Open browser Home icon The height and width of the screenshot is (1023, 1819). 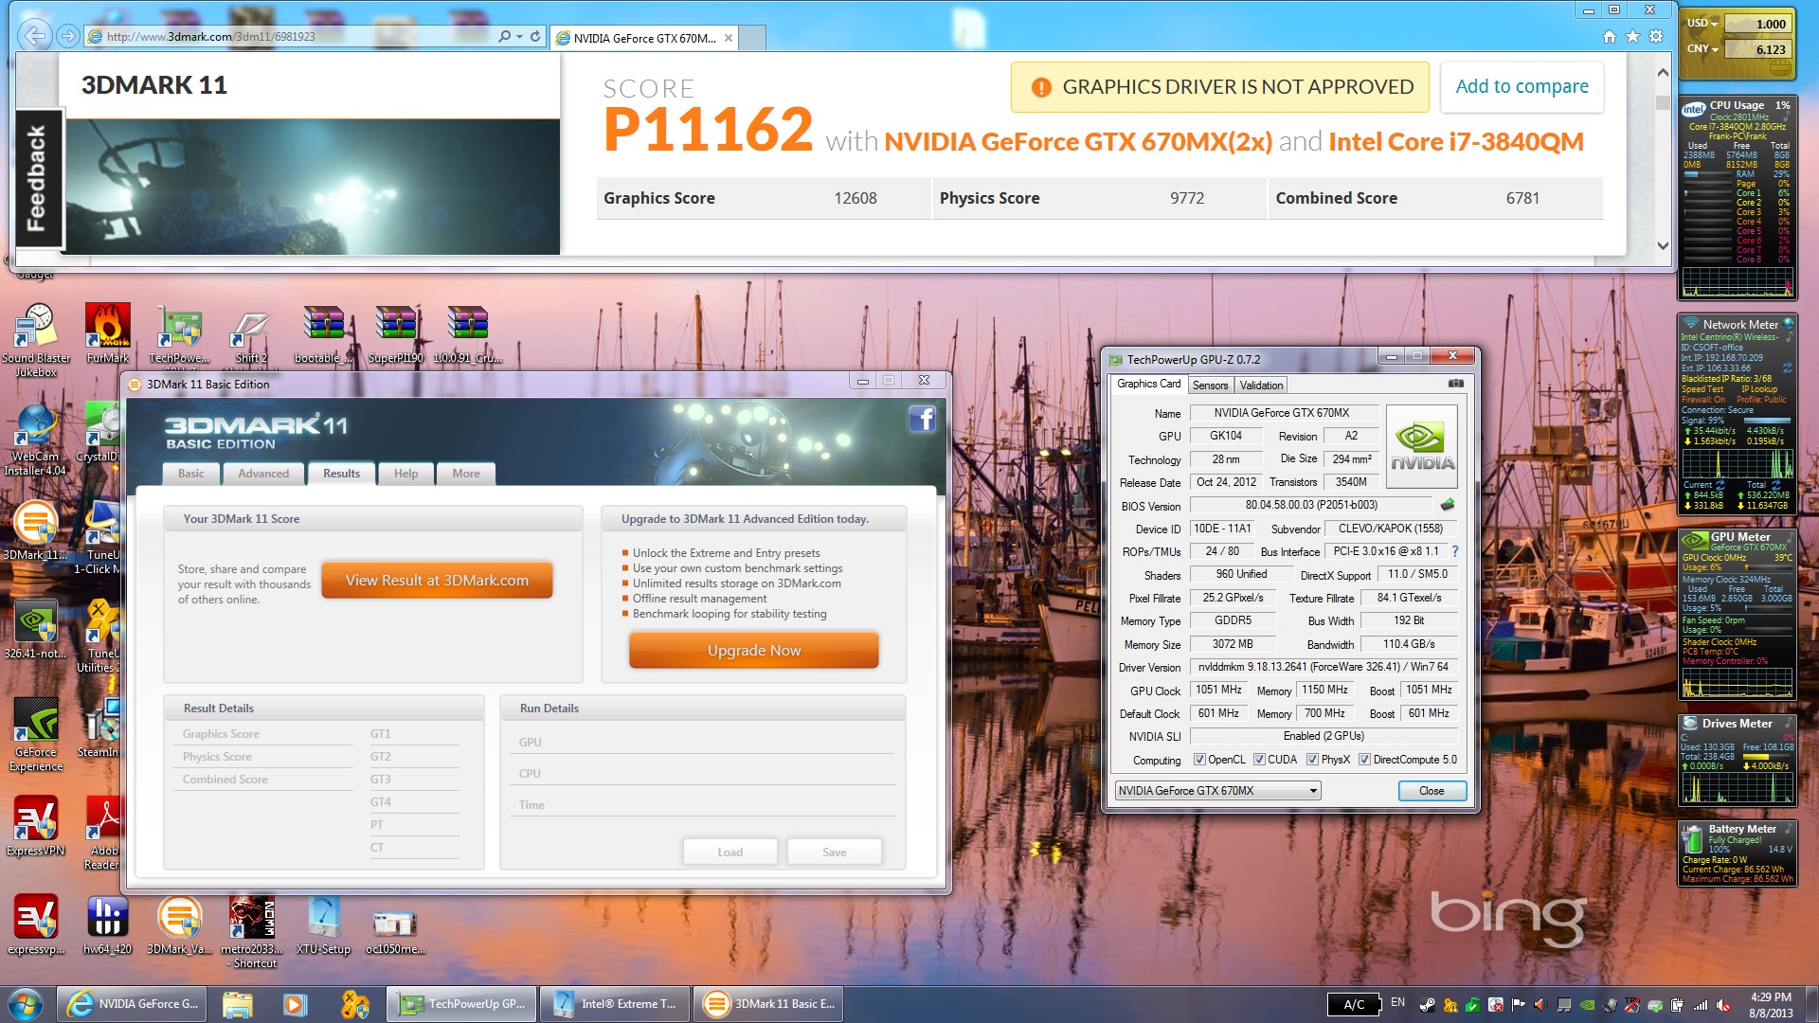pos(1609,37)
